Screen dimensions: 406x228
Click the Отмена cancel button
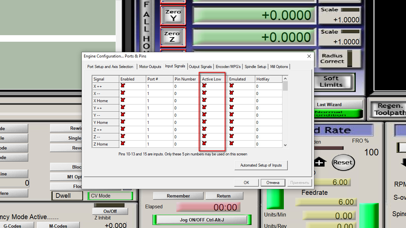(x=273, y=183)
